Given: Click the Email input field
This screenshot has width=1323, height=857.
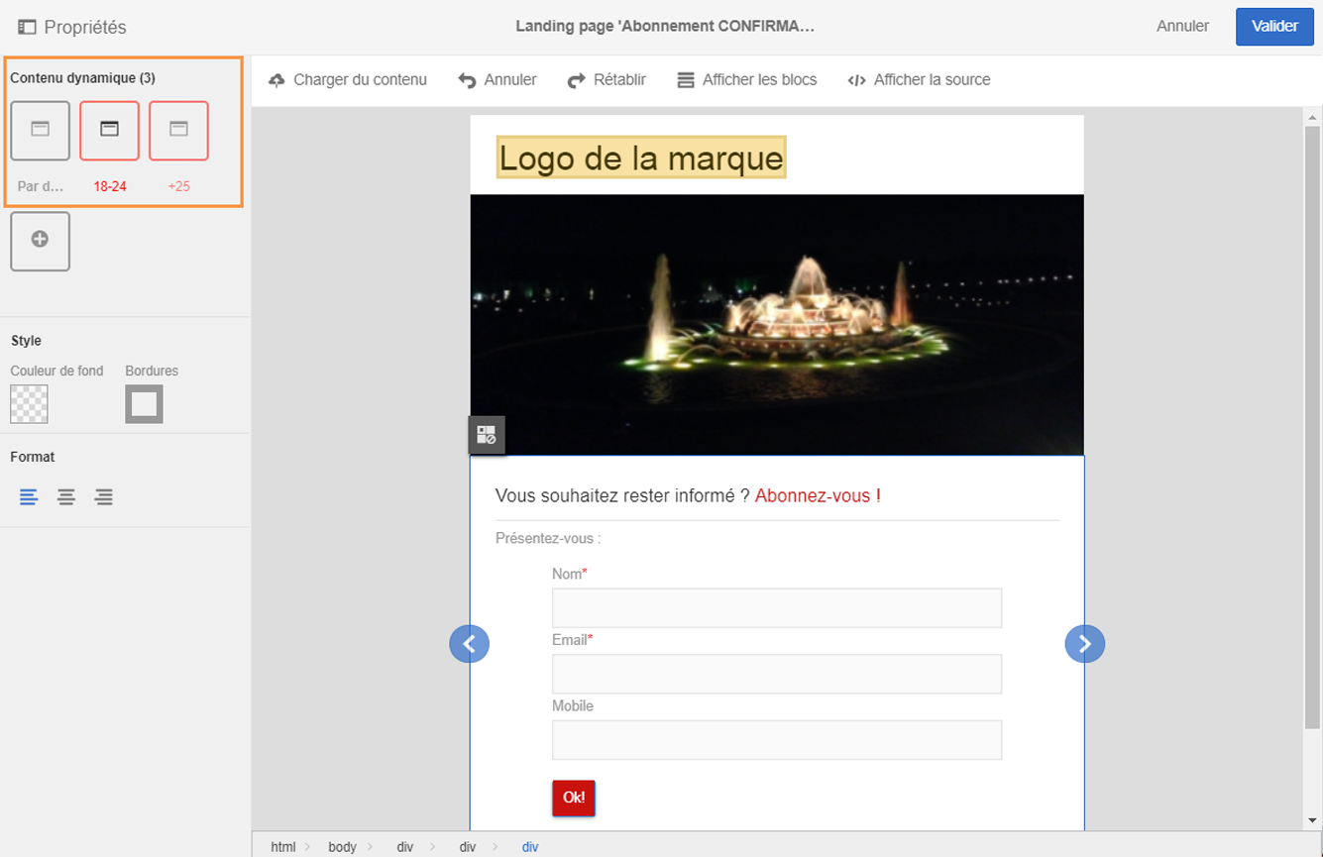Looking at the screenshot, I should (x=777, y=674).
